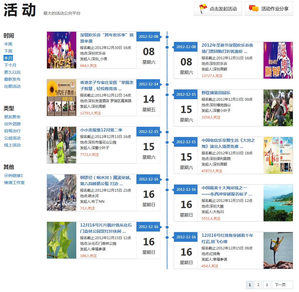The width and height of the screenshot is (299, 292).
Task: Open 2012年圣诞节深圳欢乐谷夜场 title
Action: pos(227,48)
